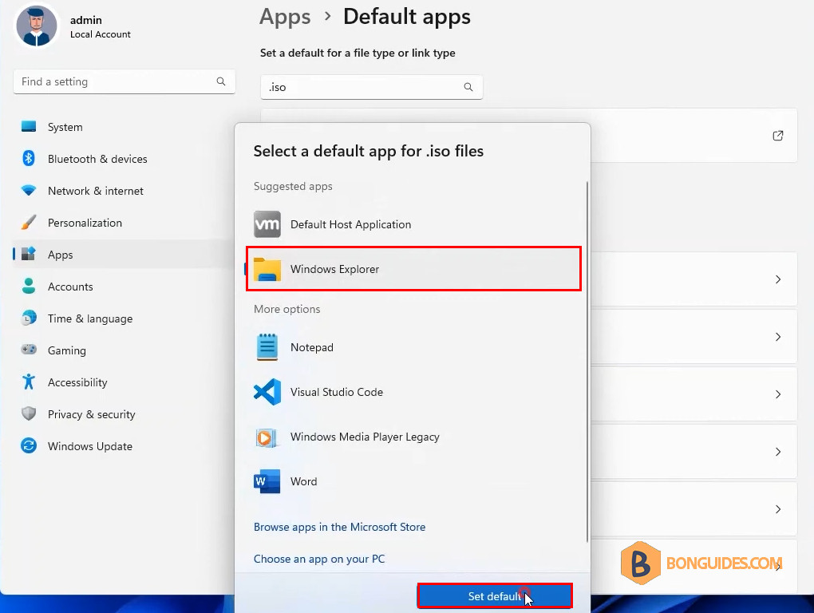Expand the second chevron row behind the dialog
The width and height of the screenshot is (814, 613).
pos(777,337)
